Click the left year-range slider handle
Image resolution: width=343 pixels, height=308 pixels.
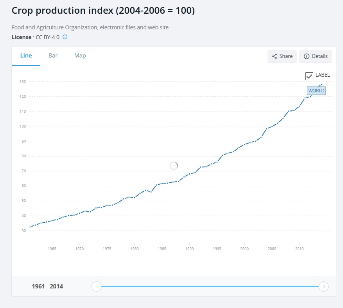(x=96, y=286)
